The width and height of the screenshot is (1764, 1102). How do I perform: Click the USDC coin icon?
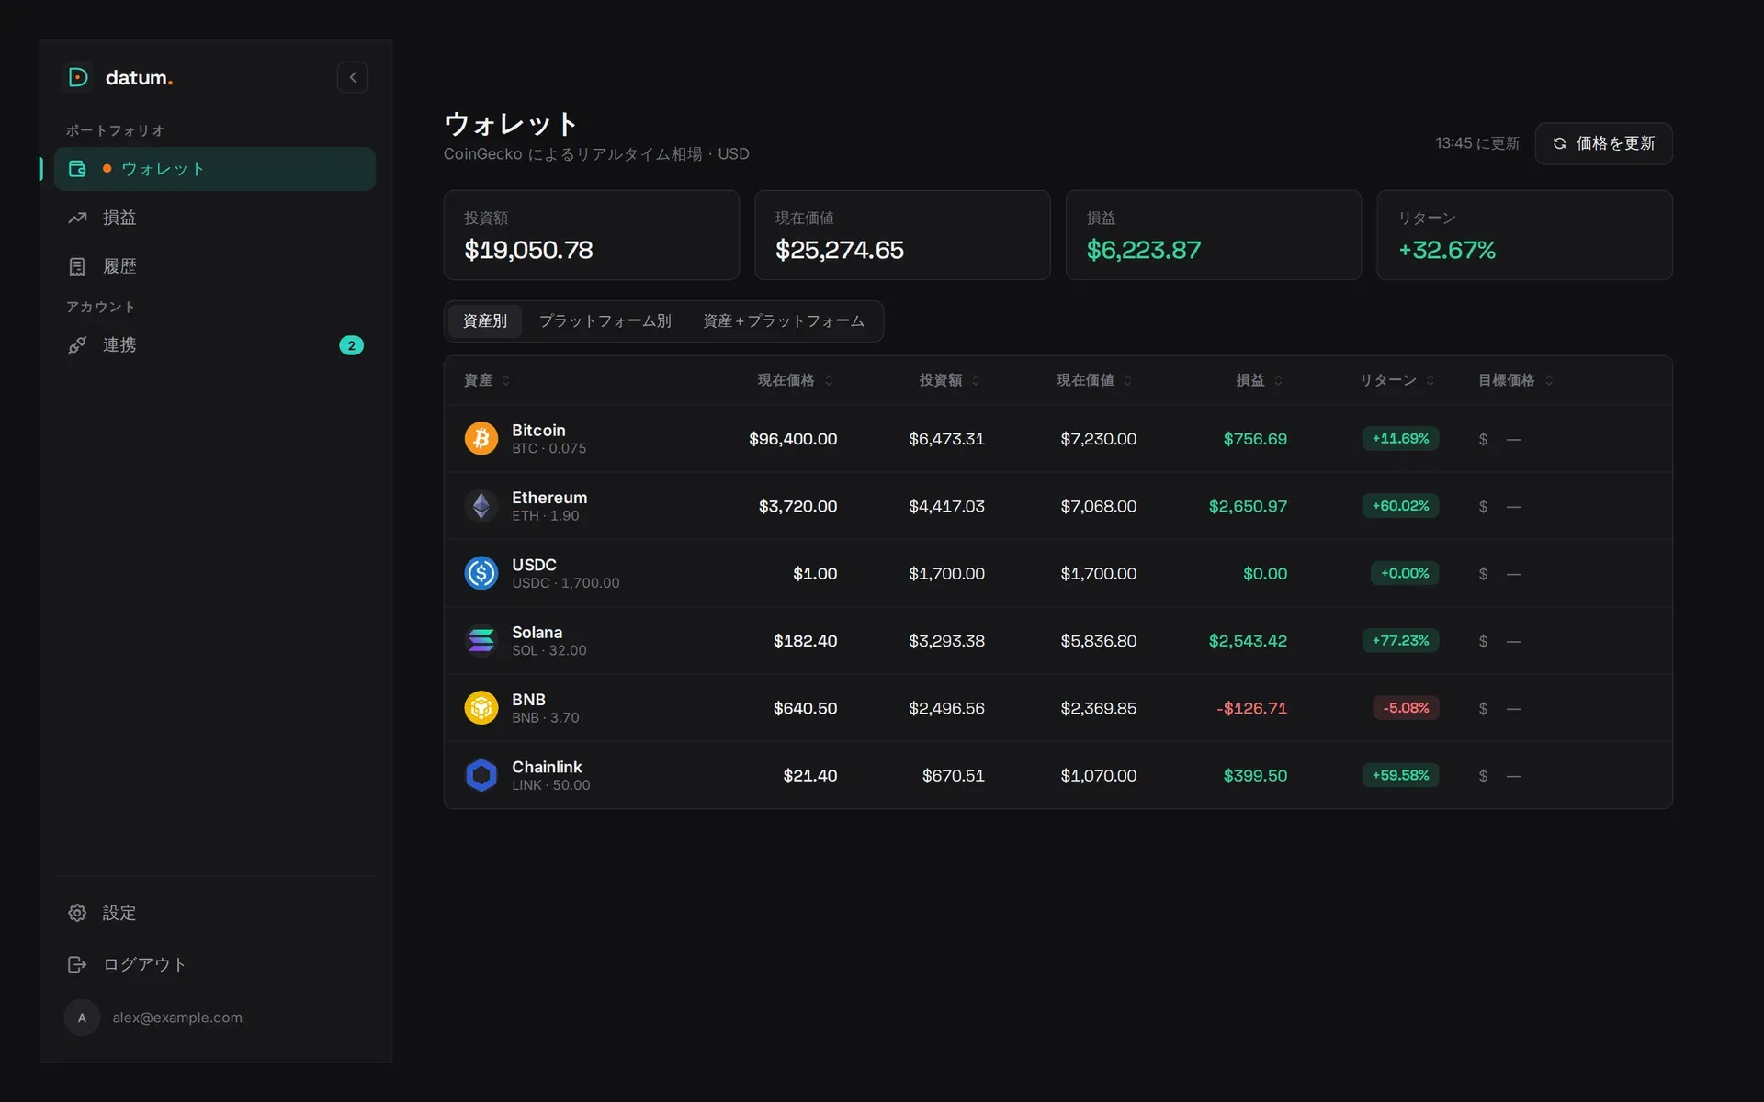[481, 573]
